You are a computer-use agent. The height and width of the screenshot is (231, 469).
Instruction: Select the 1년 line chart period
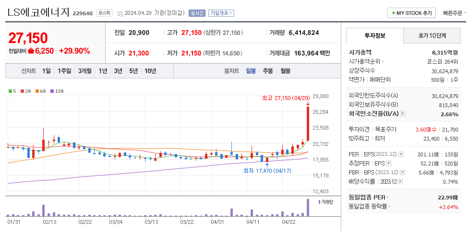(103, 71)
